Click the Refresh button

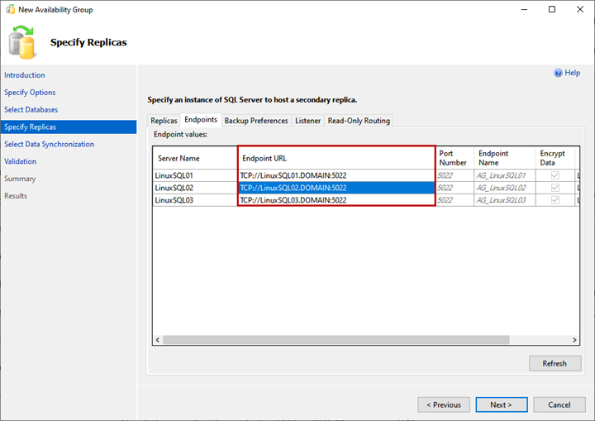[555, 363]
